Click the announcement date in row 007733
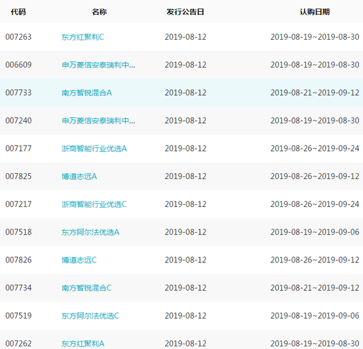This screenshot has width=363, height=349. 185,93
